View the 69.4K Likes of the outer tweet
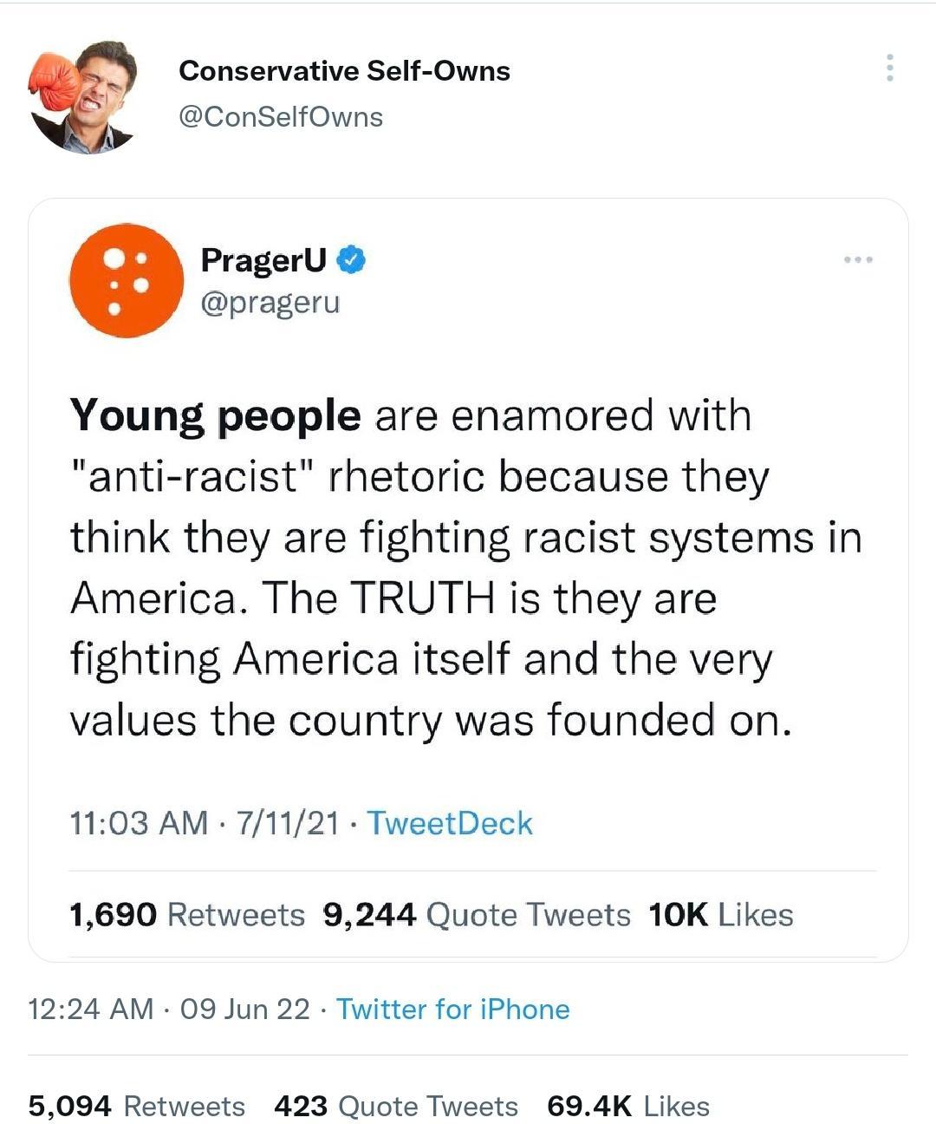The width and height of the screenshot is (936, 1124). coord(628,1106)
